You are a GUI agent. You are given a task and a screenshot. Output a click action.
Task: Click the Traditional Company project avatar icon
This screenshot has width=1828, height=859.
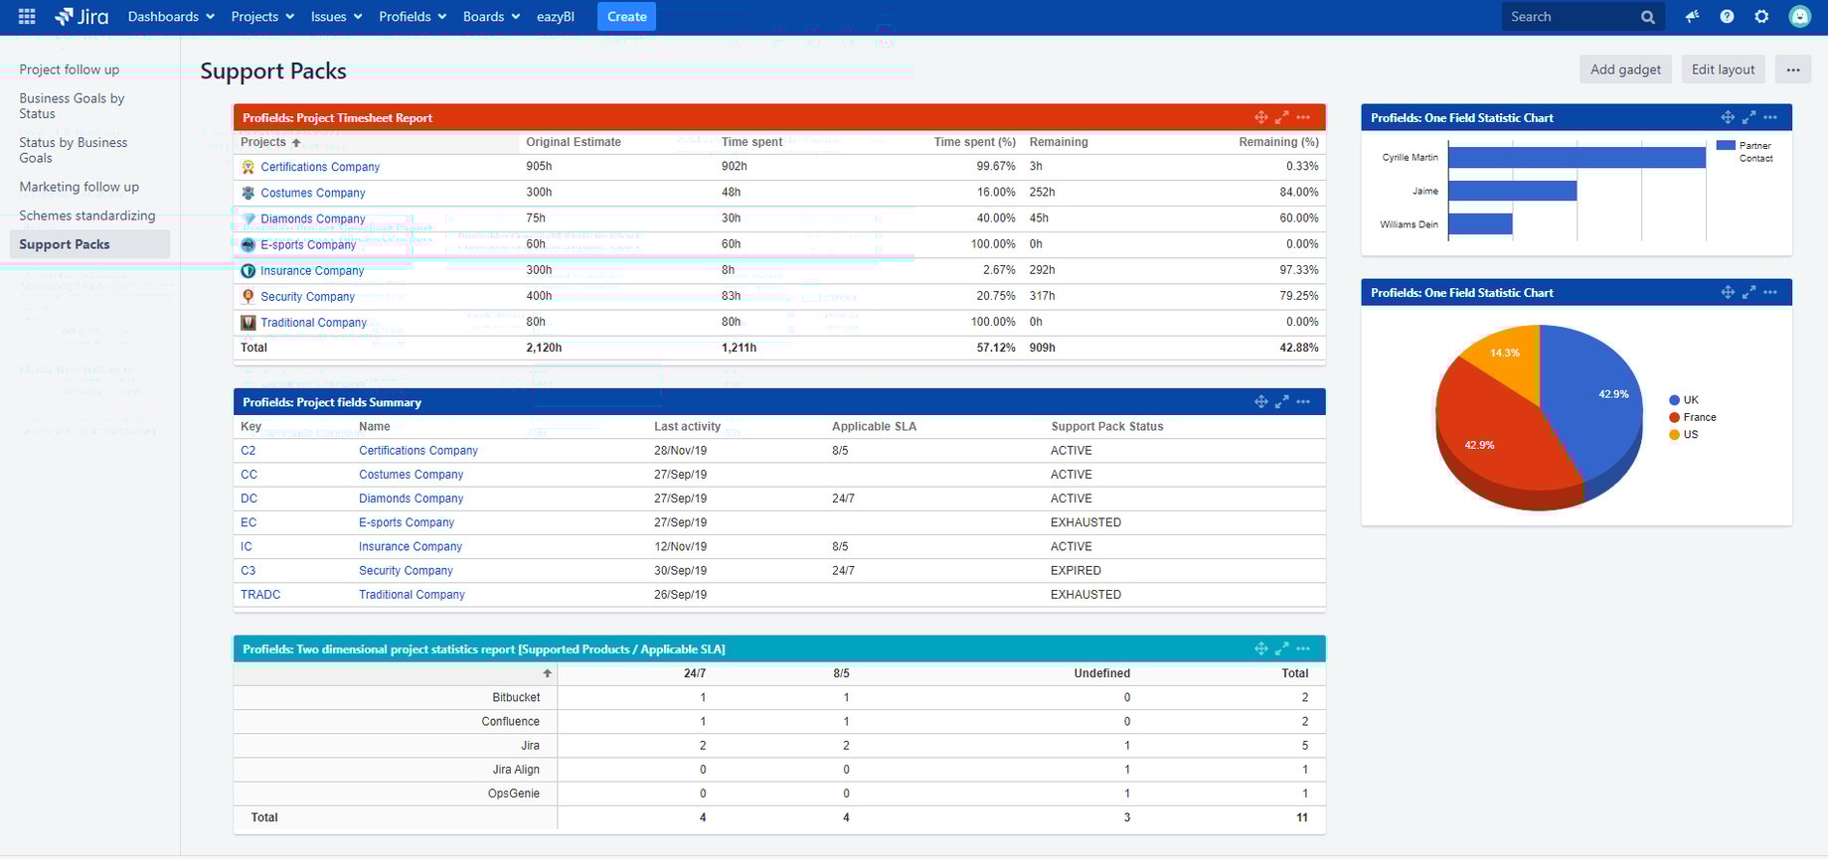(249, 322)
